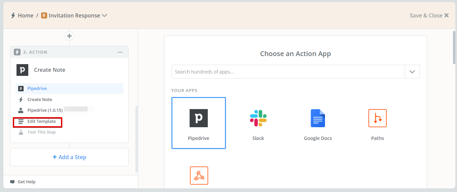Image resolution: width=457 pixels, height=192 pixels.
Task: Choose the Slack app icon
Action: click(x=258, y=118)
